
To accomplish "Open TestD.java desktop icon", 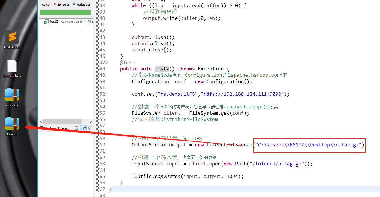I will pos(12,37).
